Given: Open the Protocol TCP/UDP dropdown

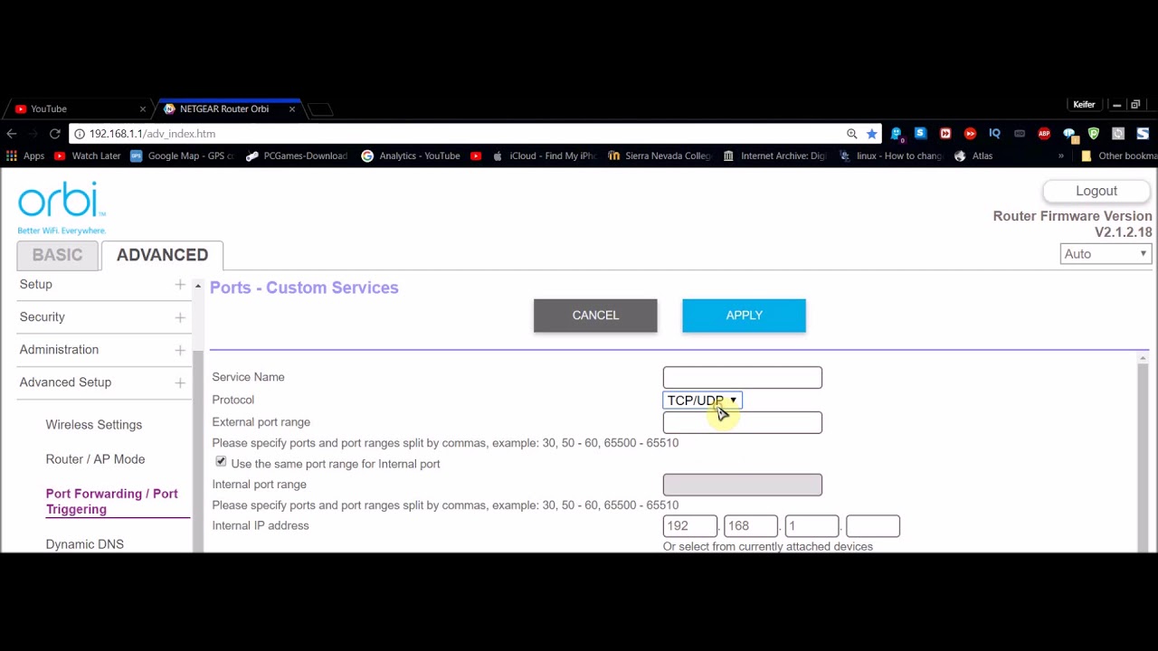Looking at the screenshot, I should pyautogui.click(x=702, y=401).
